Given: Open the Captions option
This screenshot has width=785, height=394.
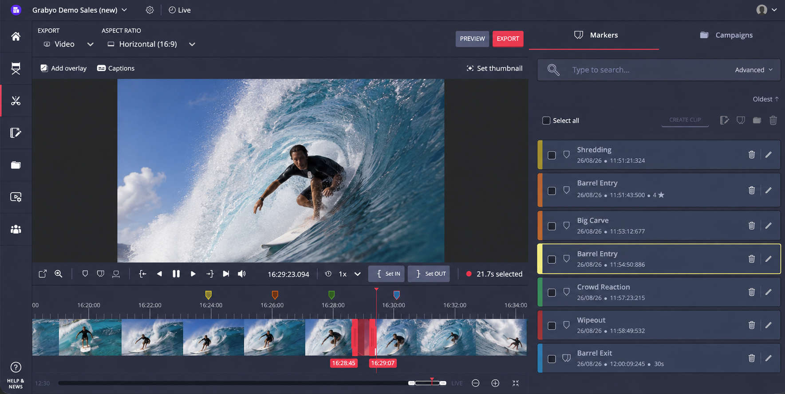Looking at the screenshot, I should [116, 68].
